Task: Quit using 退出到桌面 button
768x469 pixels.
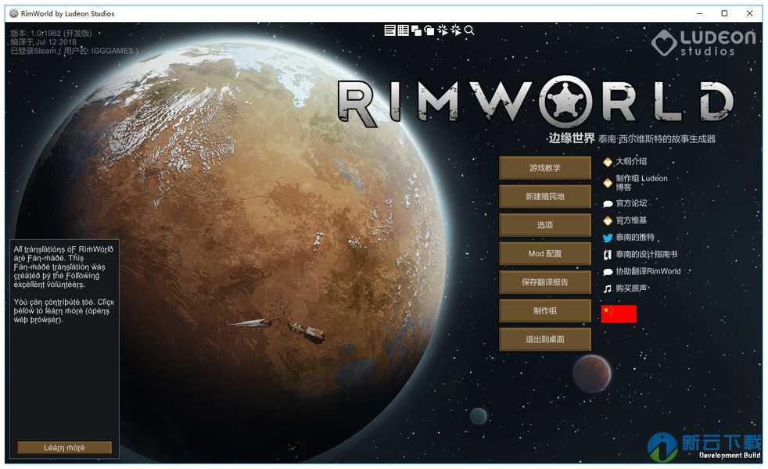Action: [545, 339]
